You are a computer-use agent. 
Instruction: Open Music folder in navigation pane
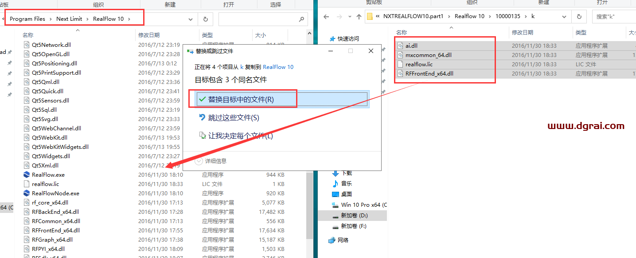click(x=347, y=183)
